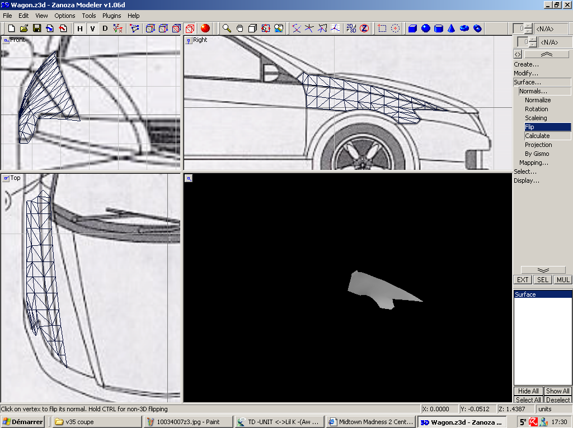Toggle the H axis constraint button
Screen dimensions: 573x428
pyautogui.click(x=79, y=28)
